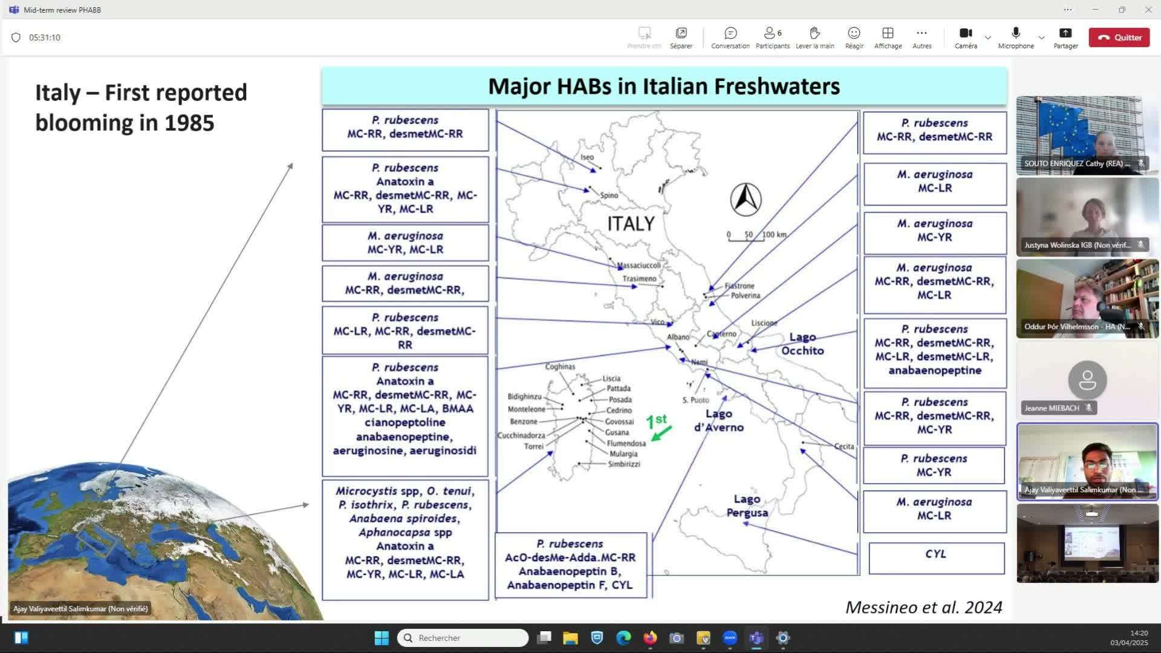Open Firefox from the taskbar
Screen dimensions: 1161x653
click(650, 638)
